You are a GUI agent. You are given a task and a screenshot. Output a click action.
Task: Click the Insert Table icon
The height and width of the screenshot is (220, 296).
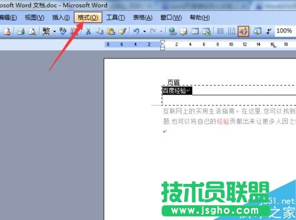pos(195,31)
